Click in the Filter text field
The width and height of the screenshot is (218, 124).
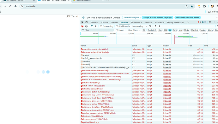[x=97, y=30]
